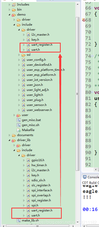The image size is (99, 227).
Task: Select uart.h under the demo driver folder
Action: pyautogui.click(x=36, y=50)
